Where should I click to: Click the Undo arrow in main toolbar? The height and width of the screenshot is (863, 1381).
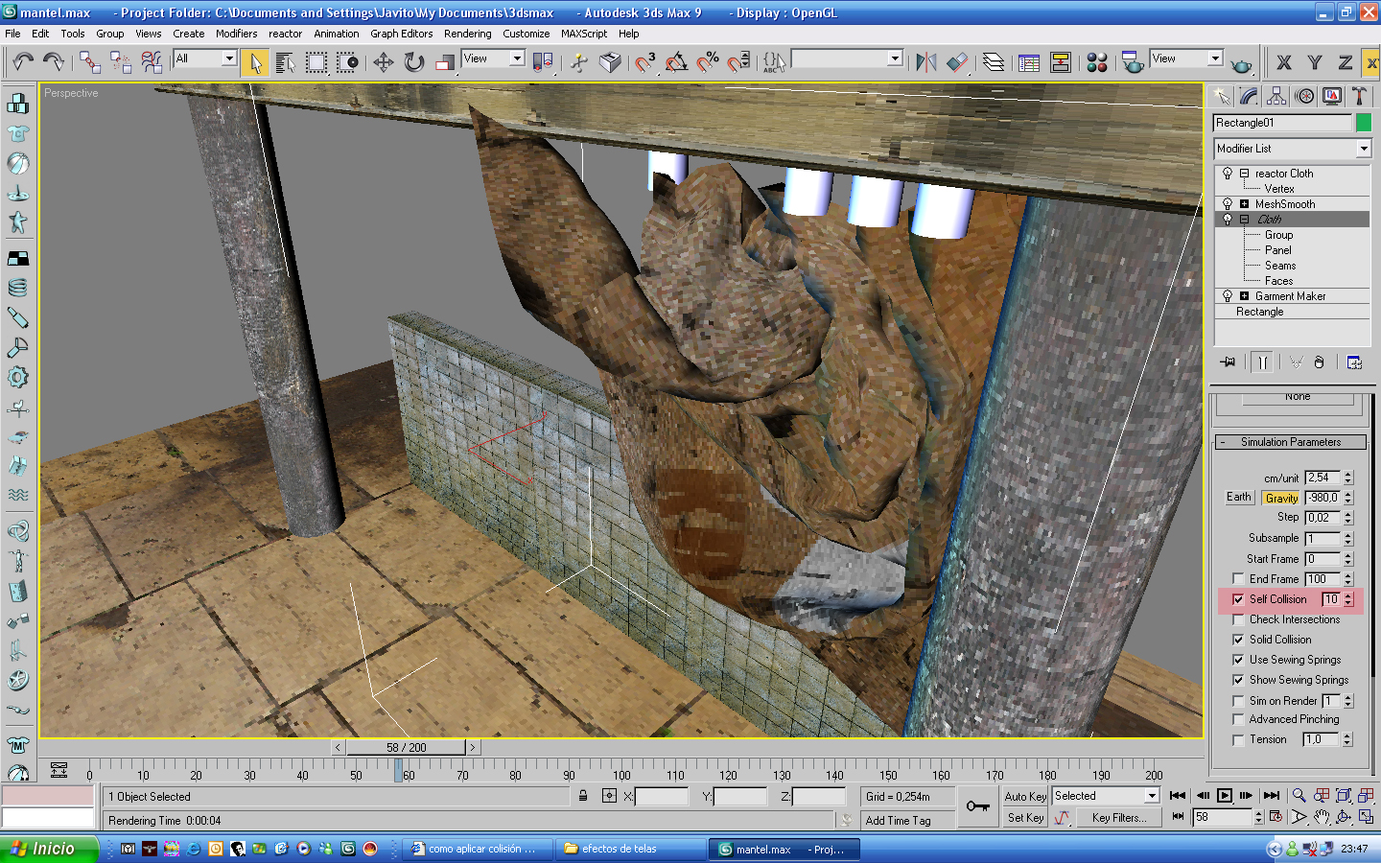(x=23, y=62)
